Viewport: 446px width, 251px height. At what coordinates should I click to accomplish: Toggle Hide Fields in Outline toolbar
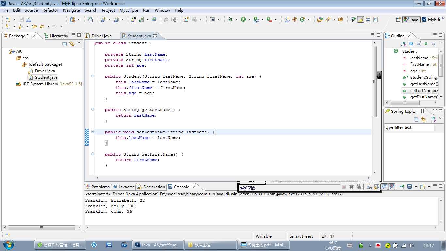click(411, 44)
